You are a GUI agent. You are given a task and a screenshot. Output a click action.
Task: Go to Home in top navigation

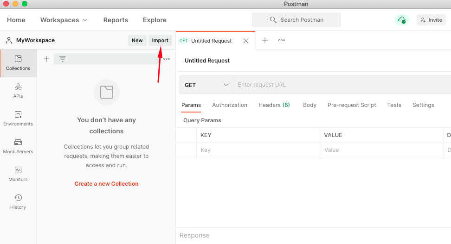pos(16,20)
